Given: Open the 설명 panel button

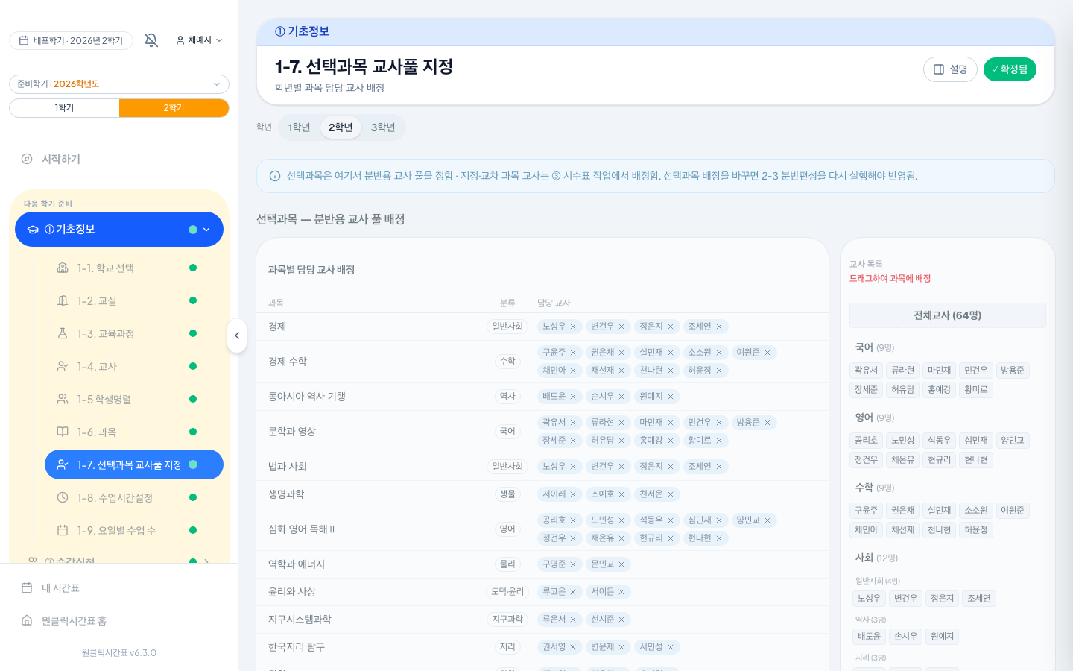Looking at the screenshot, I should 950,69.
